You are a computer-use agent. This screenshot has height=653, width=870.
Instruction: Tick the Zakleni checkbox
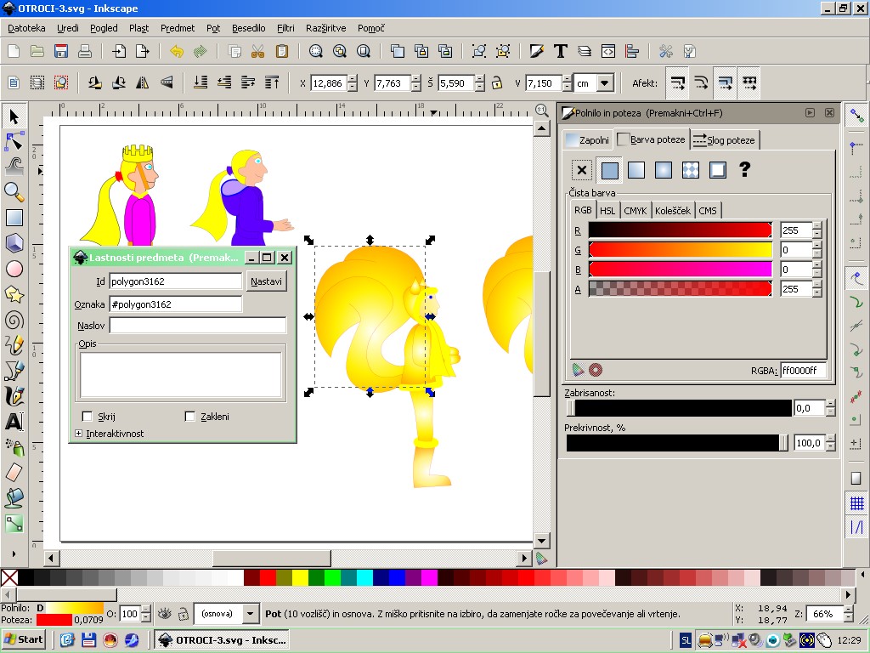tap(190, 417)
